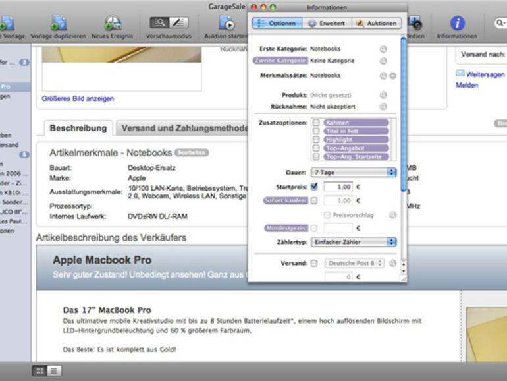Viewport: 507px width, 381px height.
Task: Check the Mindestpreis checkbox
Action: pyautogui.click(x=314, y=228)
